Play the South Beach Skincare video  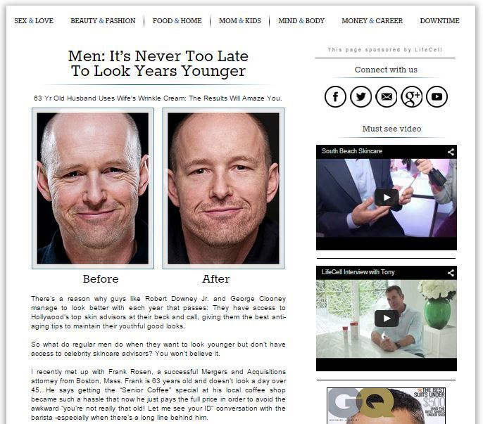pyautogui.click(x=387, y=197)
